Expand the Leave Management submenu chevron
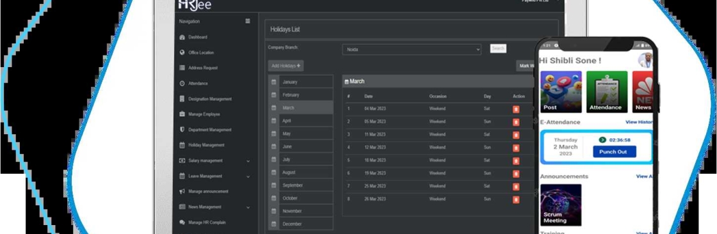The width and height of the screenshot is (717, 234). point(248,176)
